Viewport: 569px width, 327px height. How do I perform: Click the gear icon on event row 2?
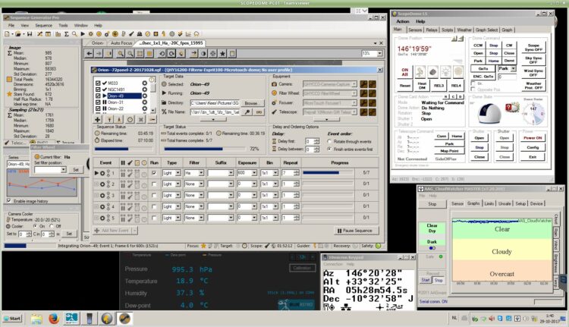[102, 184]
